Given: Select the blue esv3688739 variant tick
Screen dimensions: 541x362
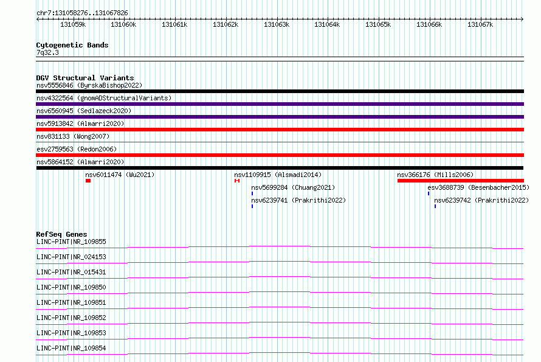Looking at the screenshot, I should [x=429, y=193].
